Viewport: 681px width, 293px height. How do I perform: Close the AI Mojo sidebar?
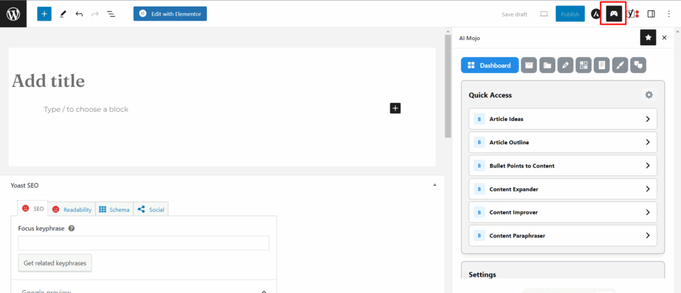[664, 38]
